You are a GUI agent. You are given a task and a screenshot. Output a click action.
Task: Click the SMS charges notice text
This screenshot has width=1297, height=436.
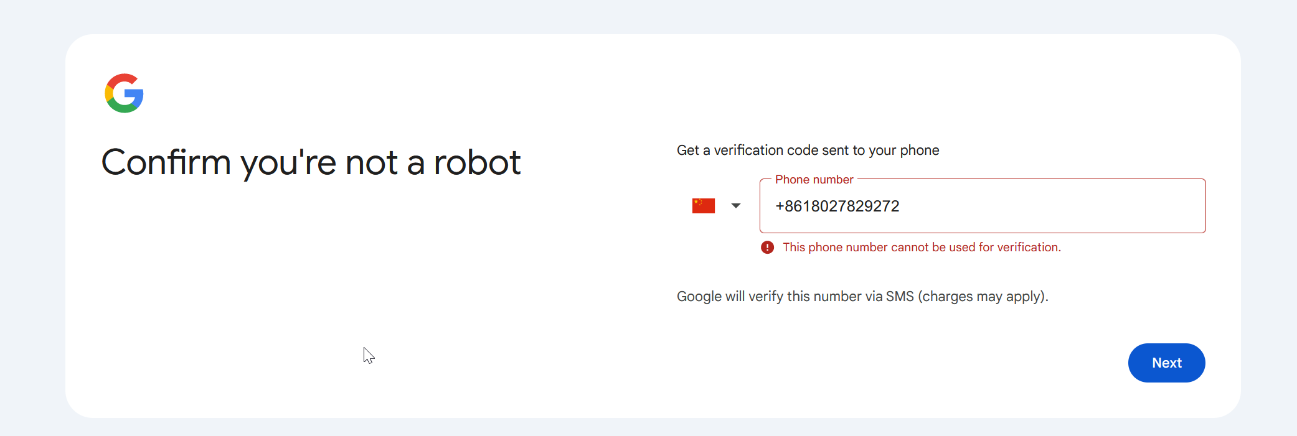click(862, 297)
